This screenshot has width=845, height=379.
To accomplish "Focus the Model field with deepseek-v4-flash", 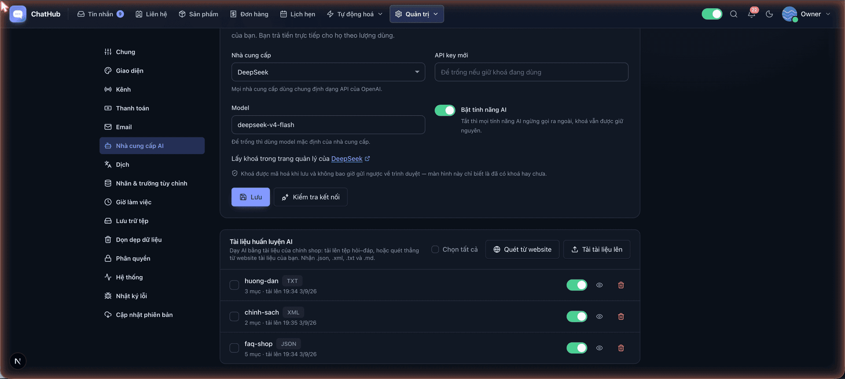I will (328, 125).
